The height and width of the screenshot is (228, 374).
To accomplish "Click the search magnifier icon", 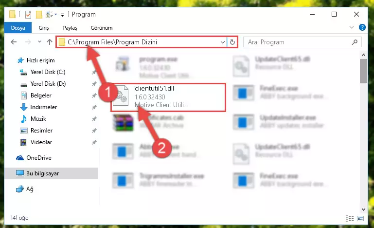I will 355,42.
